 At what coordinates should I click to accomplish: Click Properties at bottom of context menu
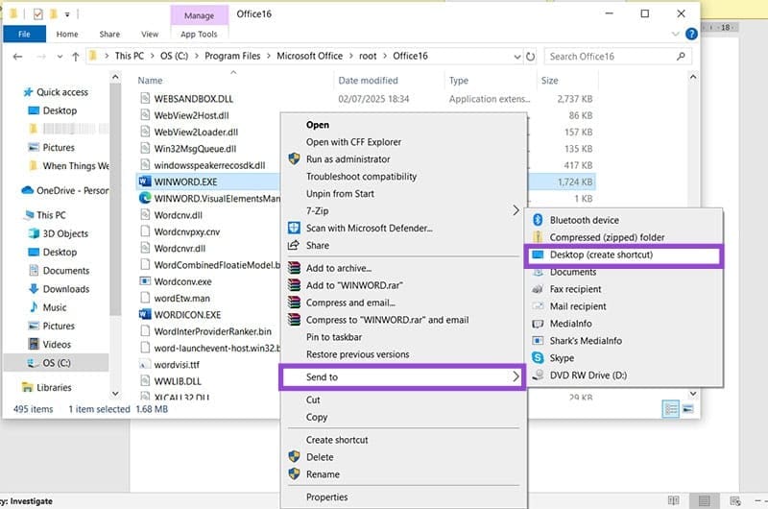click(x=325, y=497)
